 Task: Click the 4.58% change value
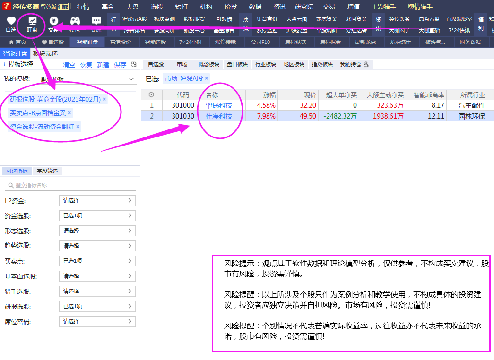tap(266, 105)
